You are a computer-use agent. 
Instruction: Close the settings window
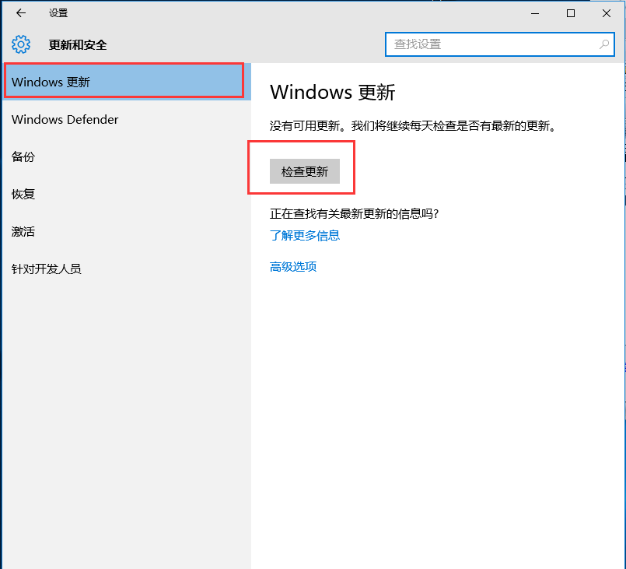[x=606, y=13]
